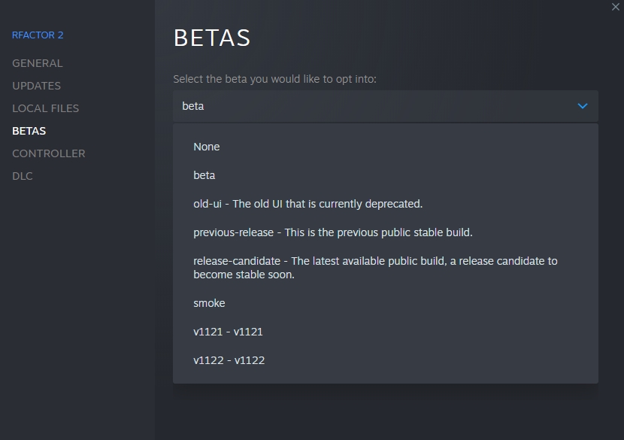Go to the Local Files tab

[45, 108]
